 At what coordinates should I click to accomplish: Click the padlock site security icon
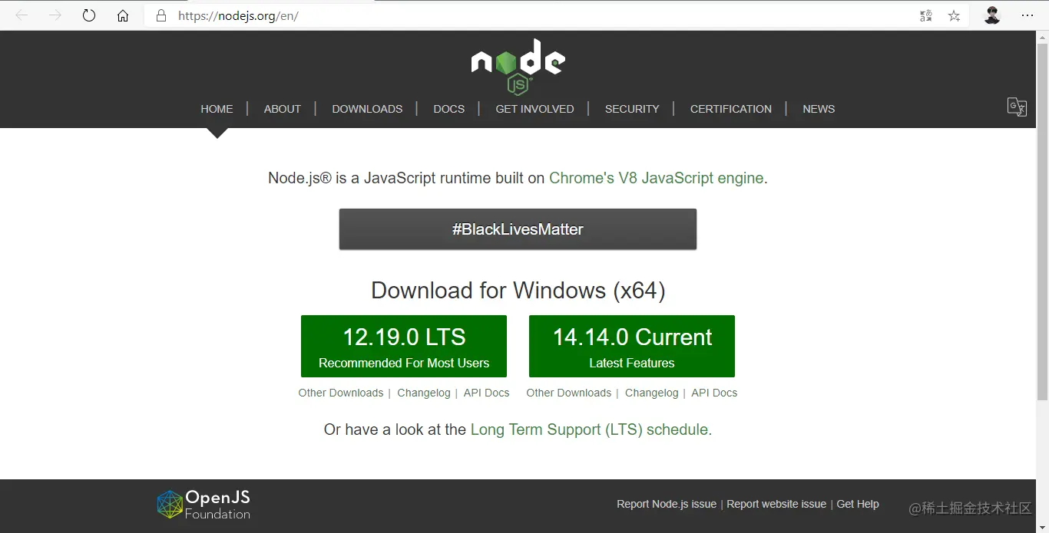click(161, 15)
